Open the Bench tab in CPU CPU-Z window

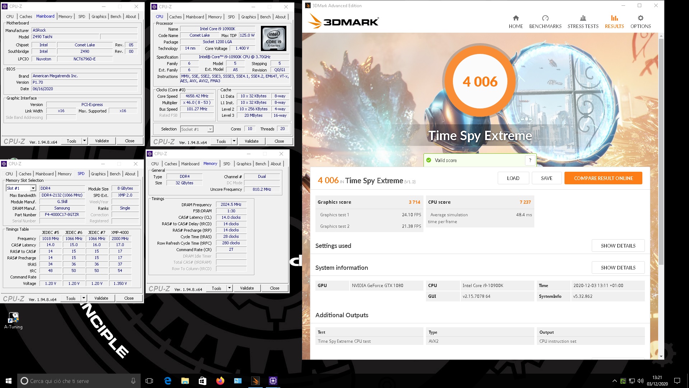[265, 17]
